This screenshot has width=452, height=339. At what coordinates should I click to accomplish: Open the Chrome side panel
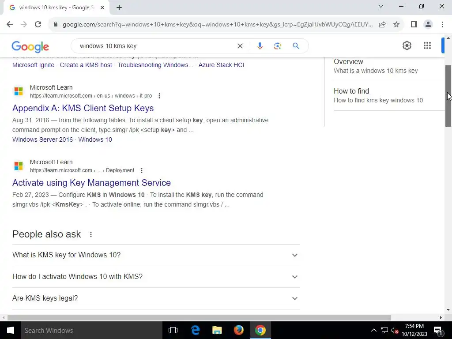[x=414, y=25]
